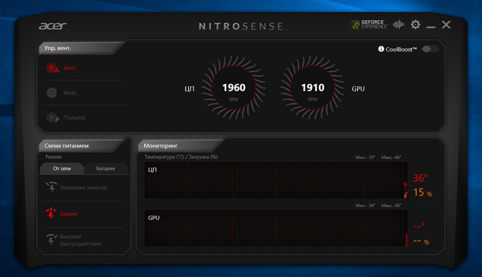This screenshot has width=482, height=277.
Task: Click the Баланс power plan icon
Action: pyautogui.click(x=51, y=214)
